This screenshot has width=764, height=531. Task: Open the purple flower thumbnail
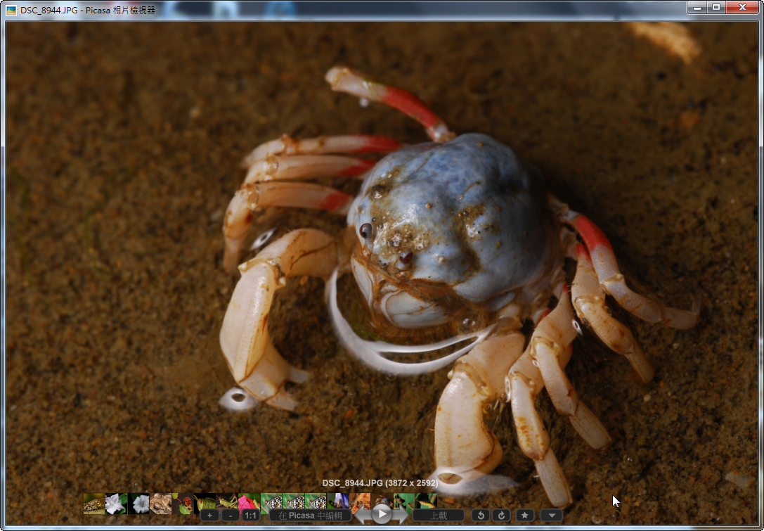(x=339, y=500)
